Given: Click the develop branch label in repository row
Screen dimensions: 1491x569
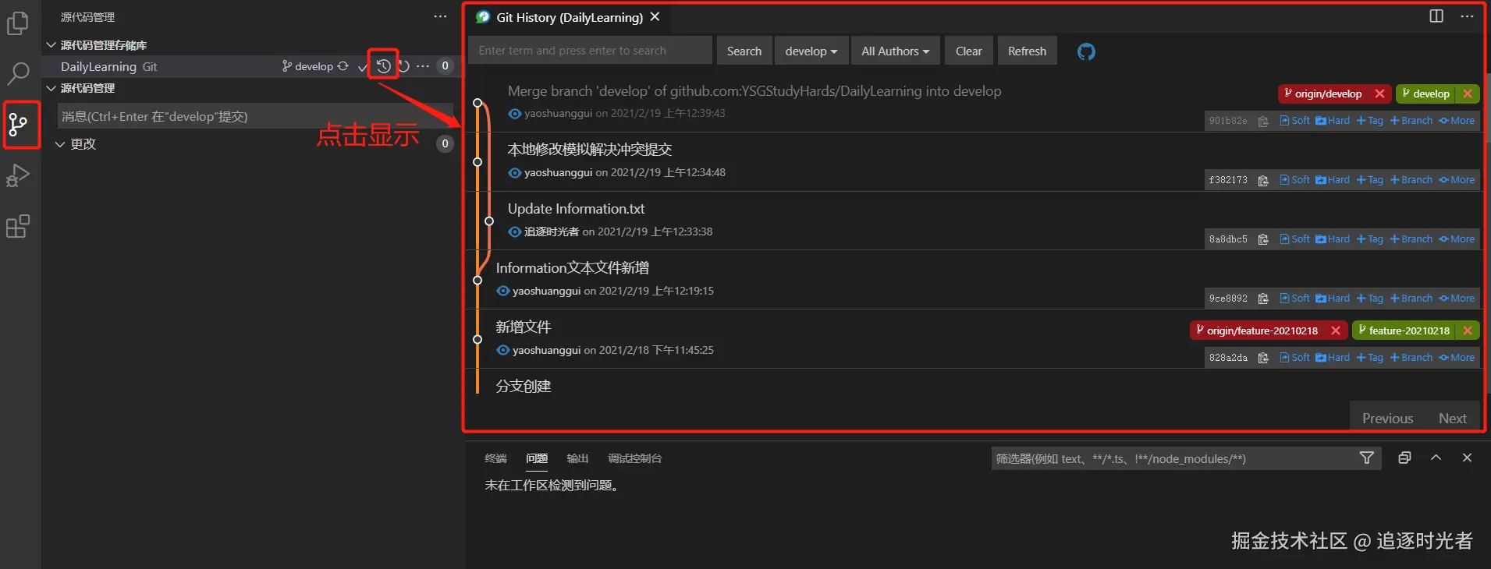Looking at the screenshot, I should coord(307,67).
